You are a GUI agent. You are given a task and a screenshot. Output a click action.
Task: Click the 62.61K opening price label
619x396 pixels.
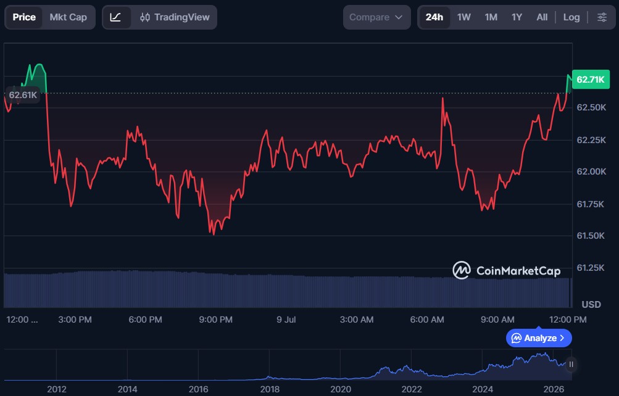click(x=23, y=95)
